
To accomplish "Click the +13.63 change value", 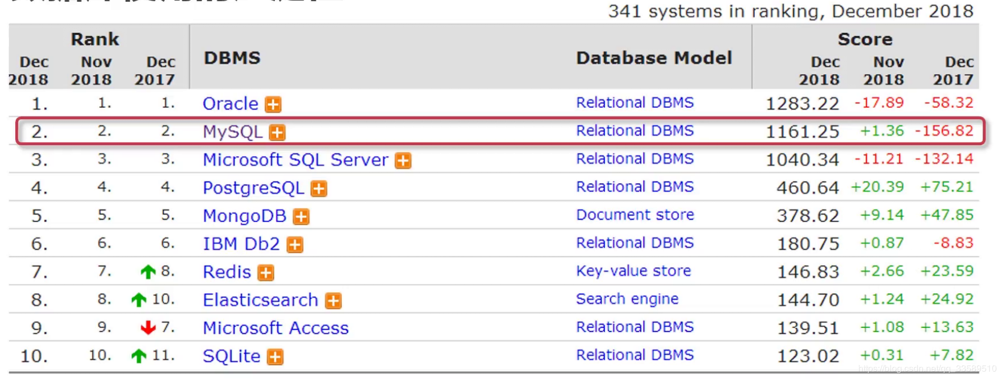I will point(947,327).
